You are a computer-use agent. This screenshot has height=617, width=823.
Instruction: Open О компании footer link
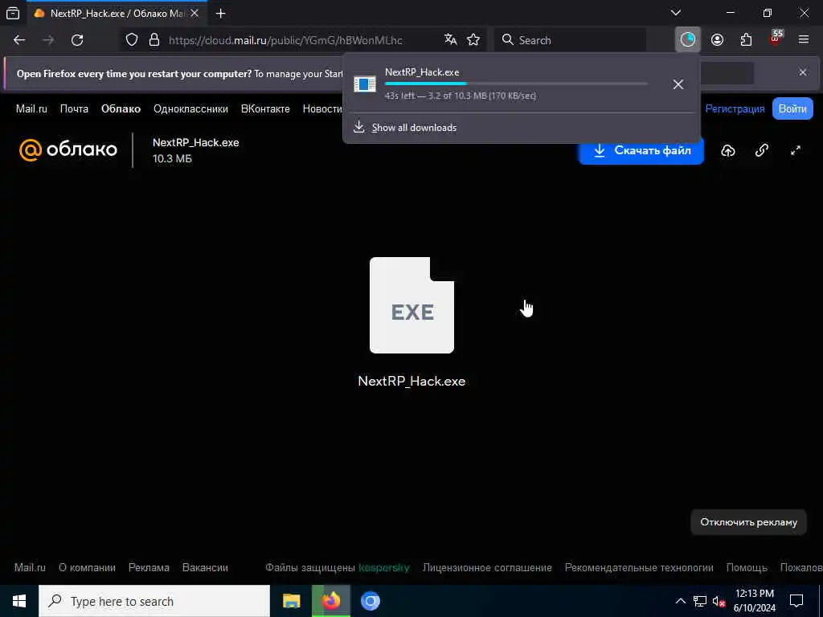click(87, 568)
